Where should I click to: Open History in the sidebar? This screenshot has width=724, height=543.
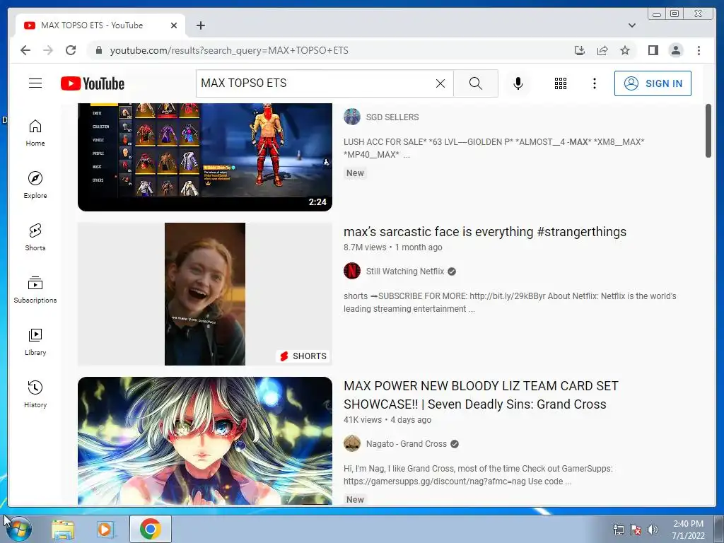click(35, 394)
